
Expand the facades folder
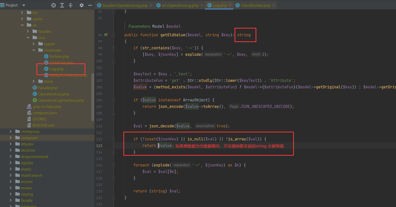pyautogui.click(x=28, y=31)
